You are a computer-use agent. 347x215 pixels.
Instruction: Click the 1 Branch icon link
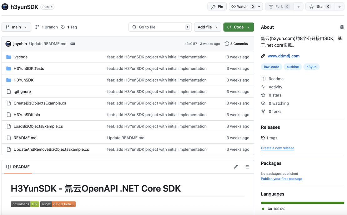pos(47,27)
